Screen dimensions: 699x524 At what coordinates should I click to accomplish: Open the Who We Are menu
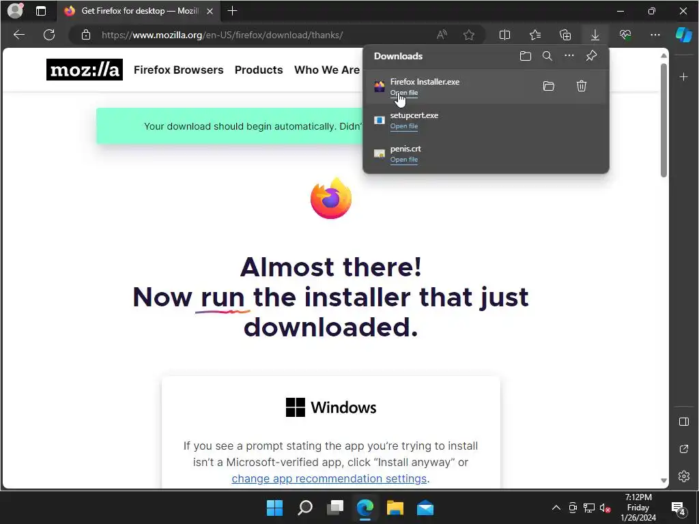(x=327, y=70)
